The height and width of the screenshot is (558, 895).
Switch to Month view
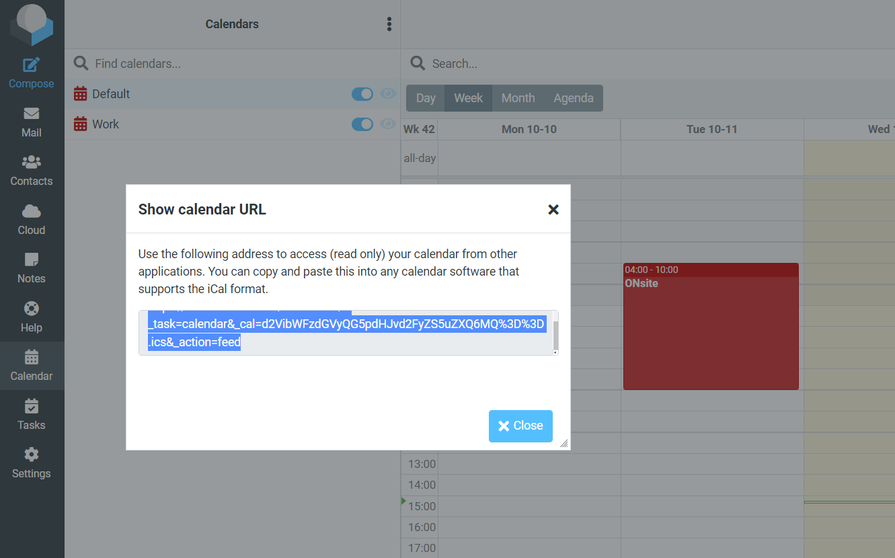[x=518, y=98]
